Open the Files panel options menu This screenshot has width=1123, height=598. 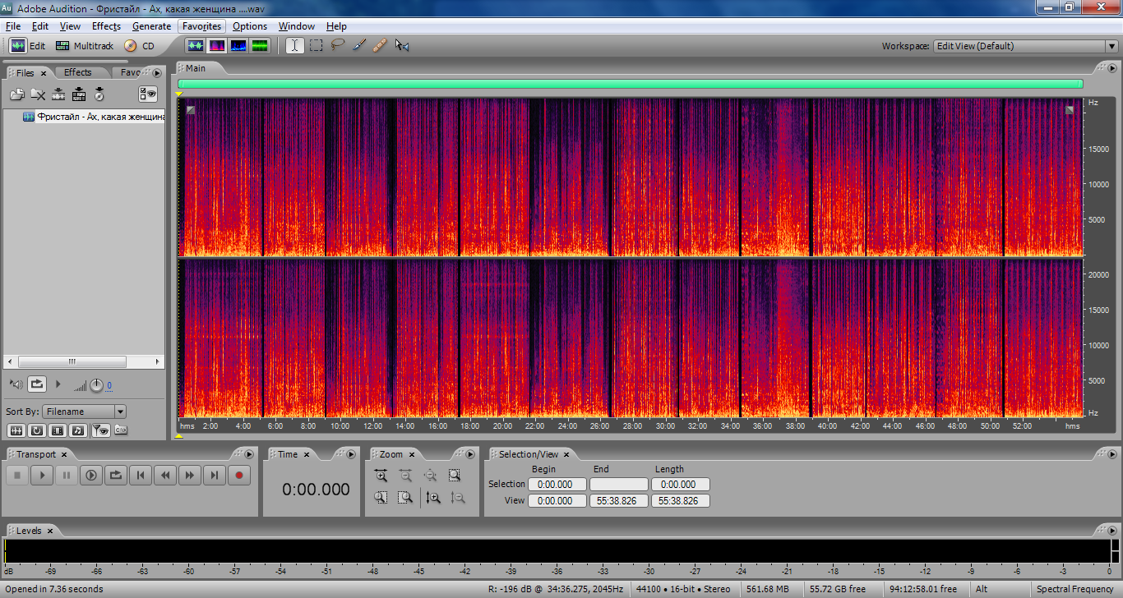click(157, 73)
